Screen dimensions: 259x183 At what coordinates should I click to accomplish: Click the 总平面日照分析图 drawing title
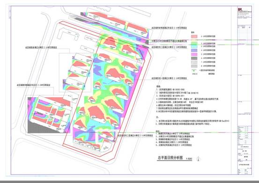(170, 158)
